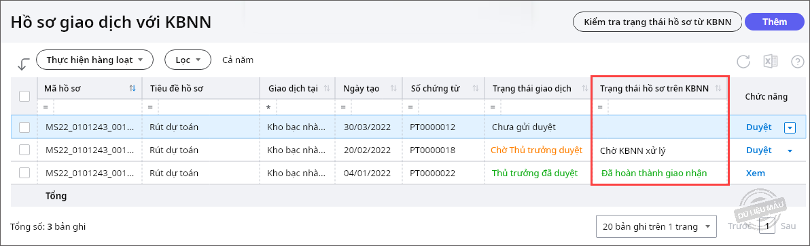810x246 pixels.
Task: Open the boxed dropdown arrow beside Duyệt in the PT0000012 row
Action: coord(790,127)
